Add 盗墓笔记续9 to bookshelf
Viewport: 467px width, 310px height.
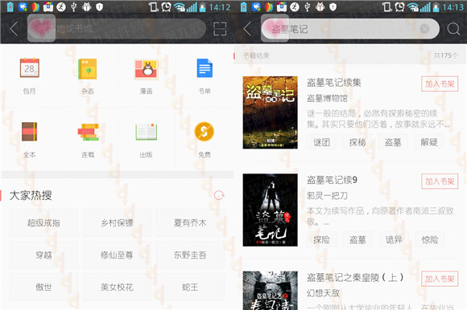(440, 182)
